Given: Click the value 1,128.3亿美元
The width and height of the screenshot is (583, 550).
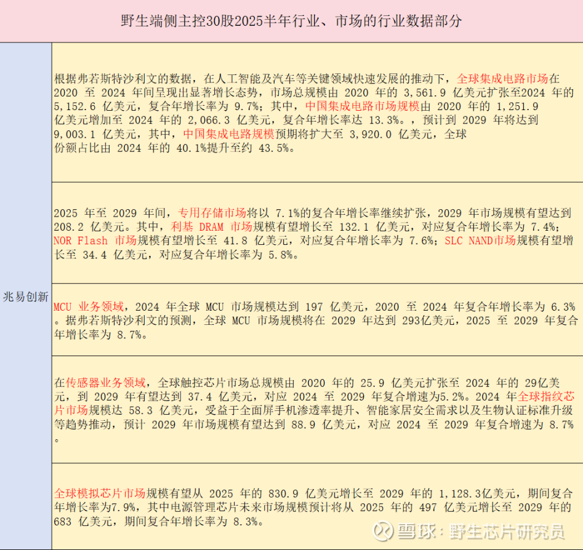Looking at the screenshot, I should coord(477,493).
